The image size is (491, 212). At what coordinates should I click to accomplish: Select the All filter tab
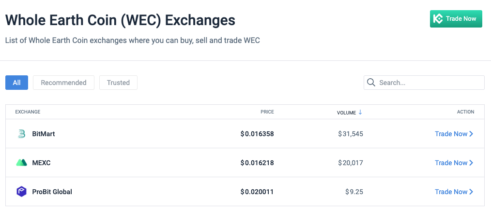pyautogui.click(x=16, y=83)
